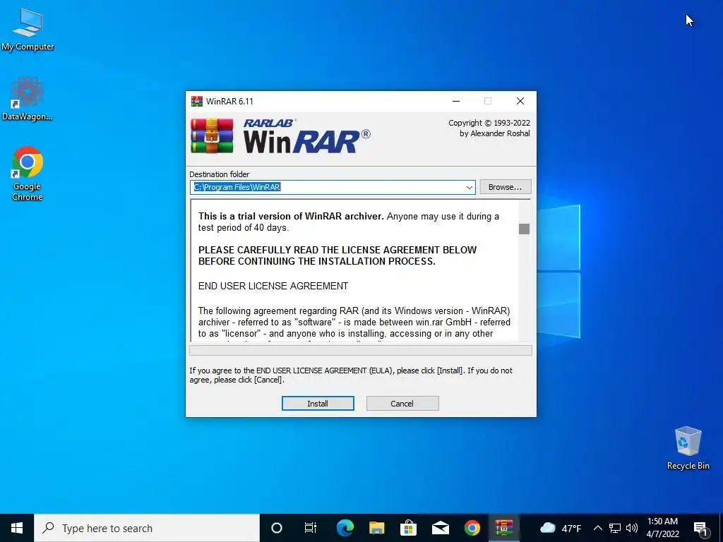
Task: Minimize the WinRAR 6.11 window
Action: [x=456, y=101]
